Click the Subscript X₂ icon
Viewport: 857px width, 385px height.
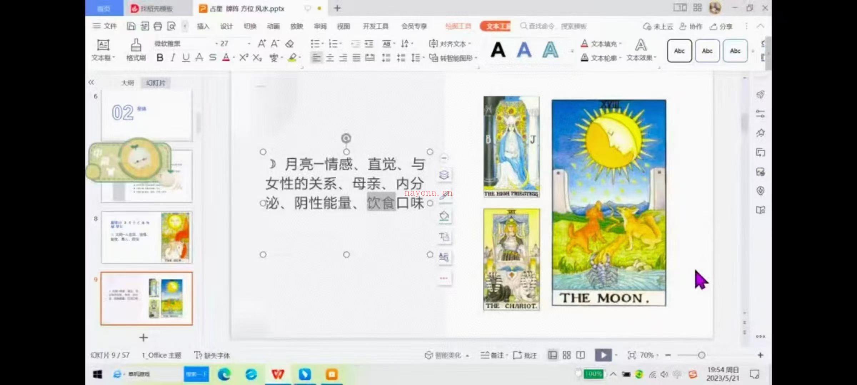pos(257,57)
